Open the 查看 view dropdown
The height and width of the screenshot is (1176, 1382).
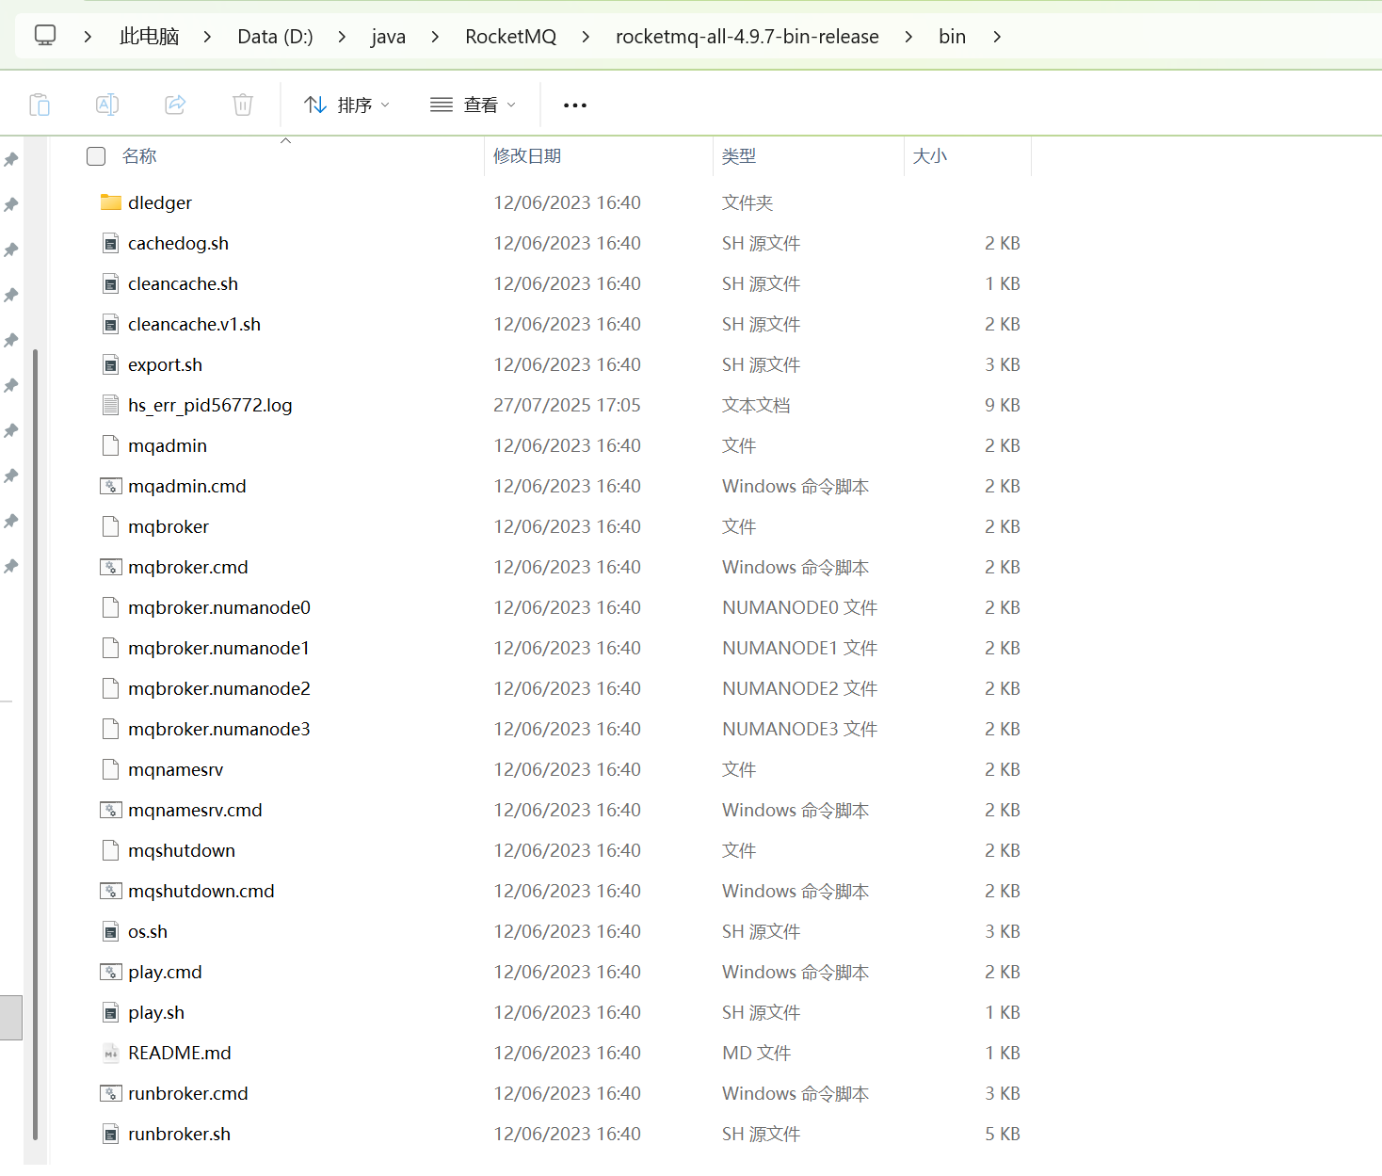coord(473,105)
